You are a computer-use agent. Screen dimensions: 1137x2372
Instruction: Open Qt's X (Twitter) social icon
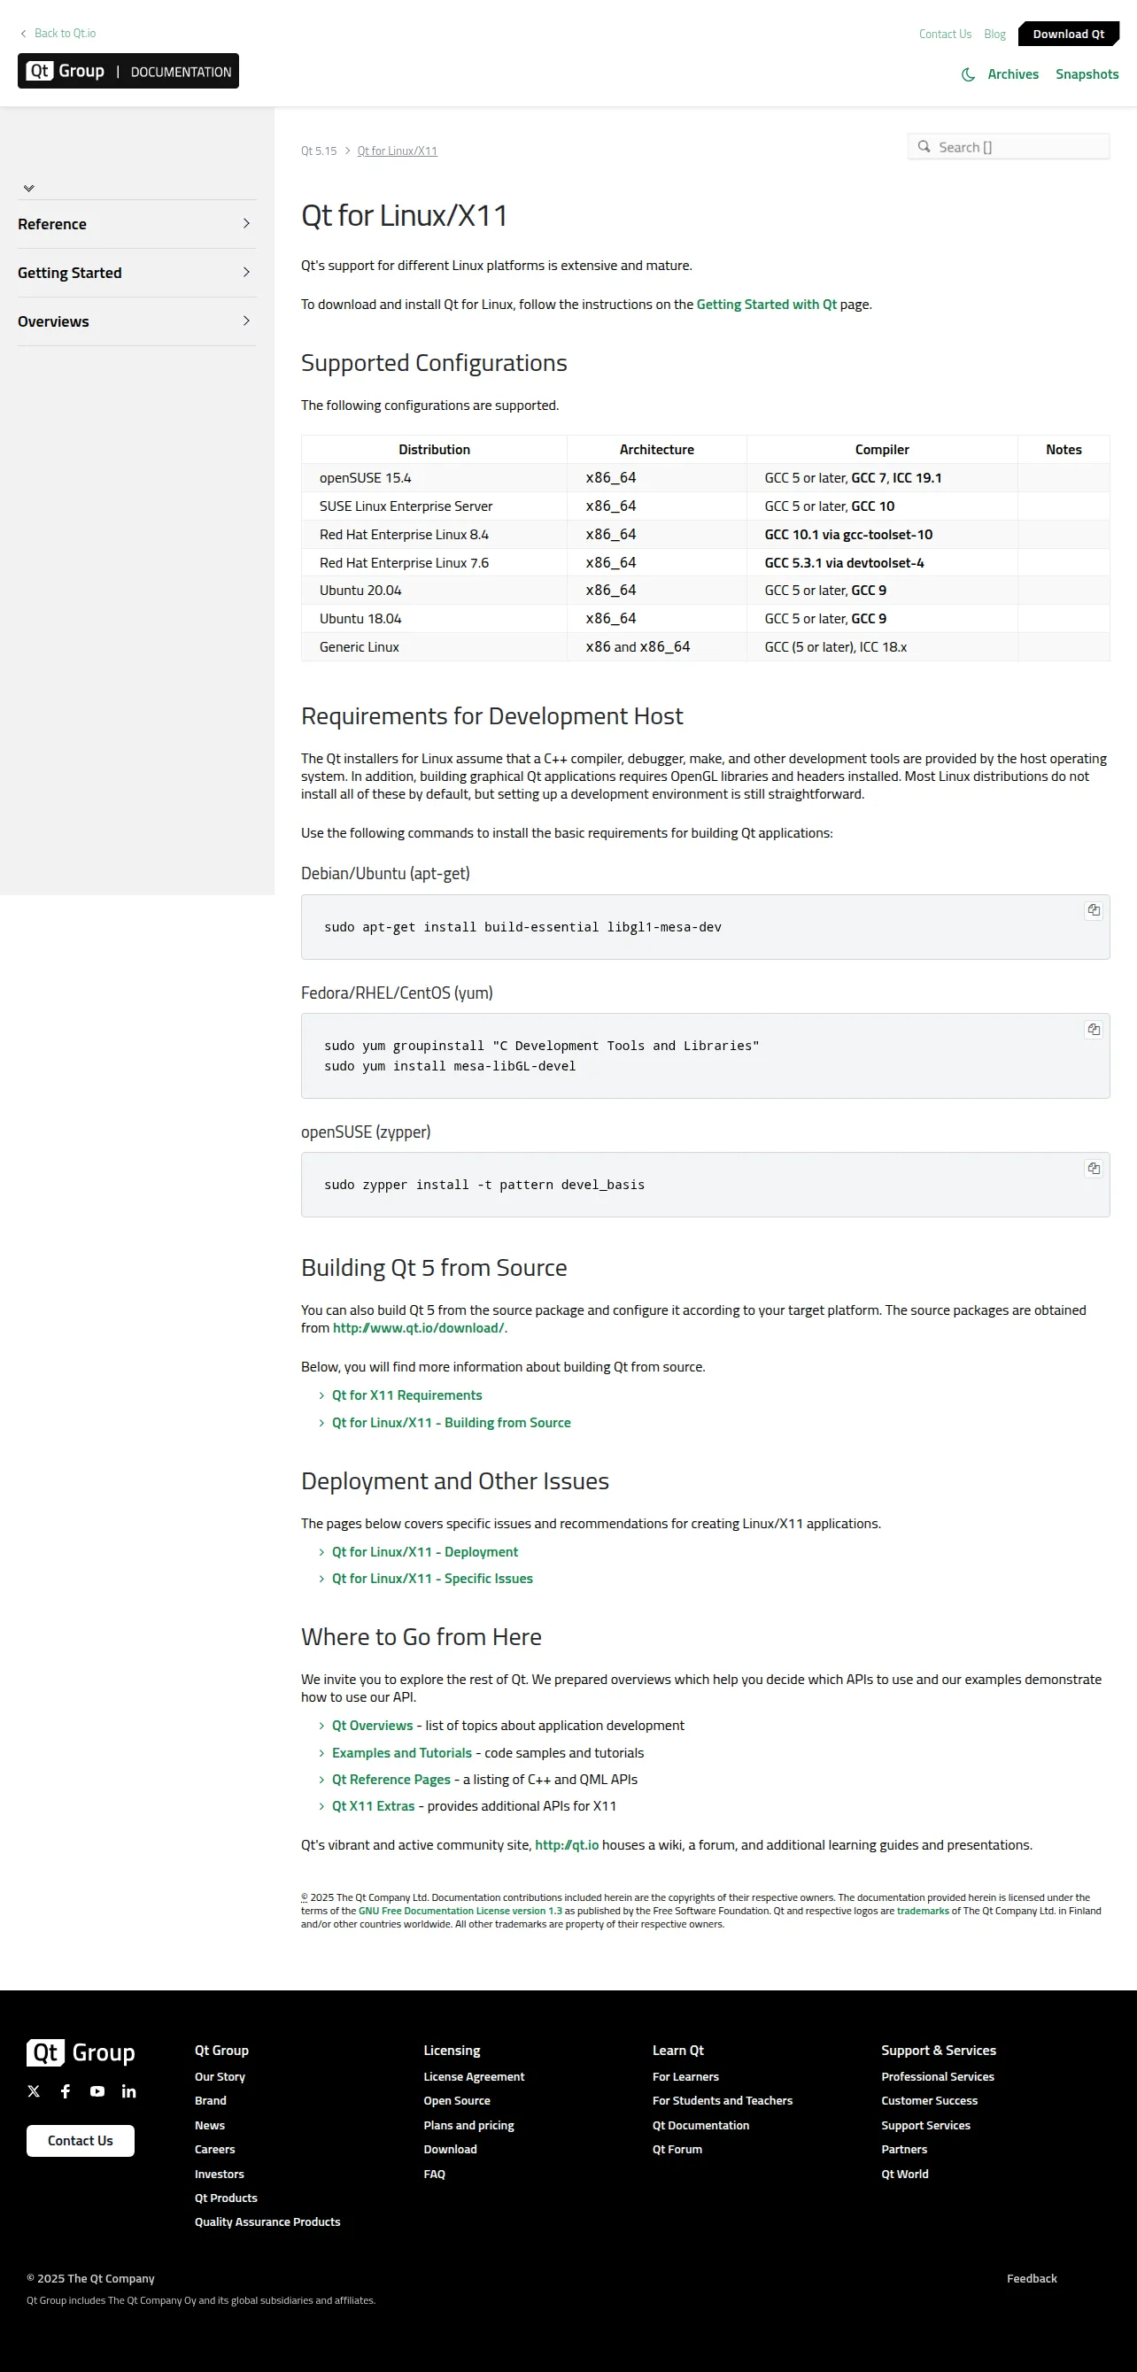point(34,2091)
